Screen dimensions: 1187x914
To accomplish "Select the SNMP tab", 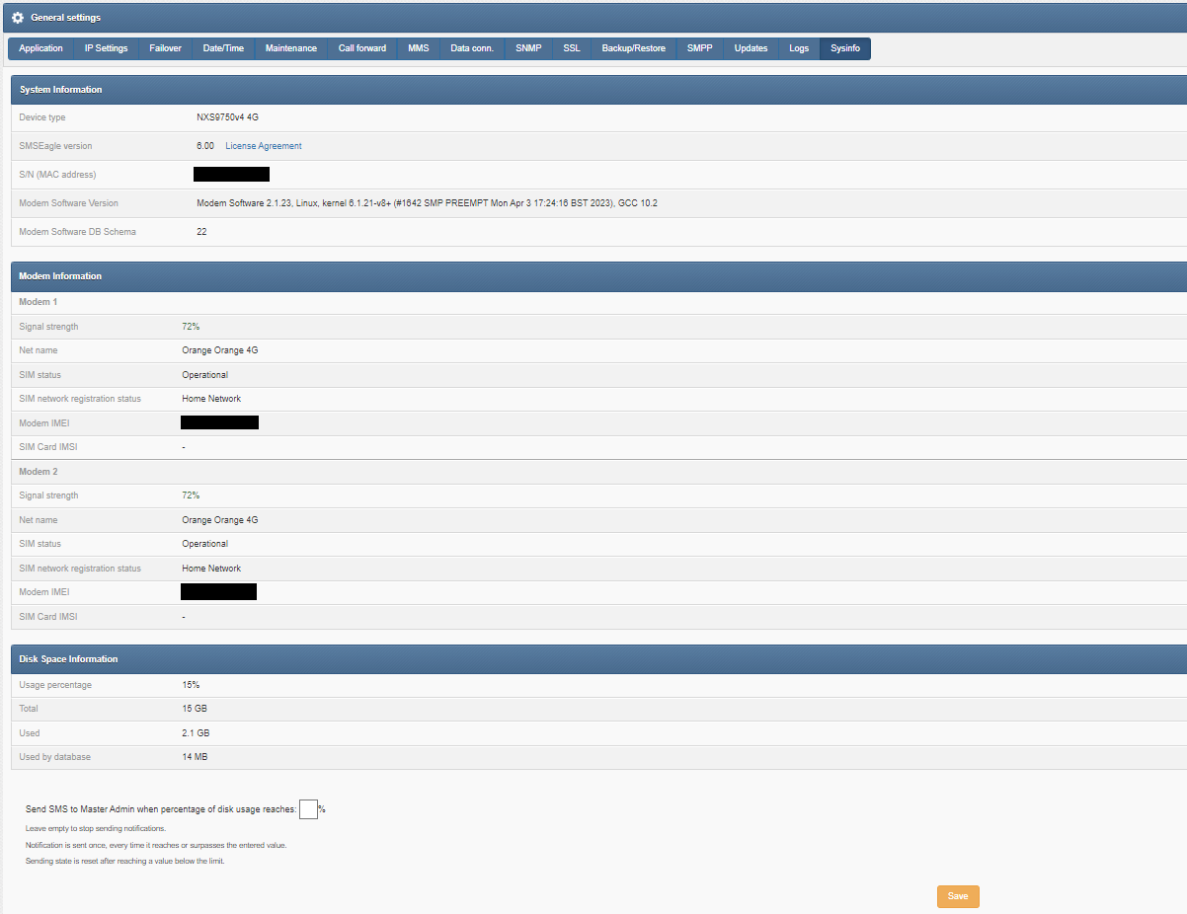I will pos(528,48).
